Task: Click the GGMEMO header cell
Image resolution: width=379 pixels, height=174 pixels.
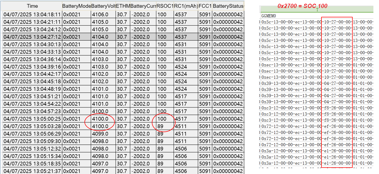Action: click(x=269, y=16)
